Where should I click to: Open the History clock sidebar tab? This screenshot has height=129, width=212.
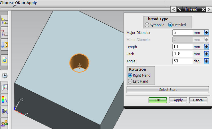point(5,75)
